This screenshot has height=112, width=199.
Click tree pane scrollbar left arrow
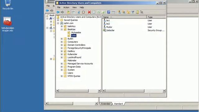coord(57,91)
